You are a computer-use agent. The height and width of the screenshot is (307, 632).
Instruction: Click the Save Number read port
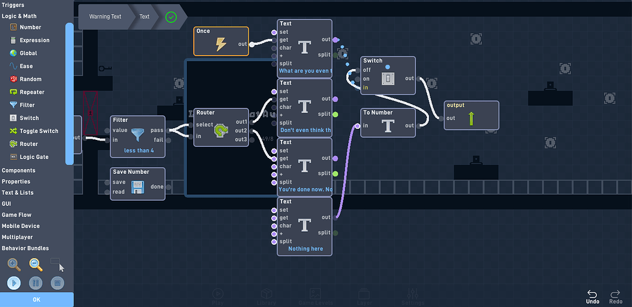coord(107,192)
